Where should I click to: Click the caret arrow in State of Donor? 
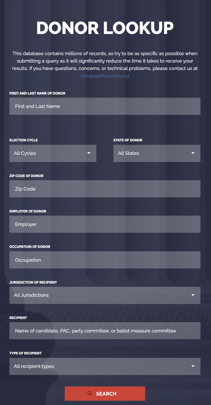click(193, 153)
